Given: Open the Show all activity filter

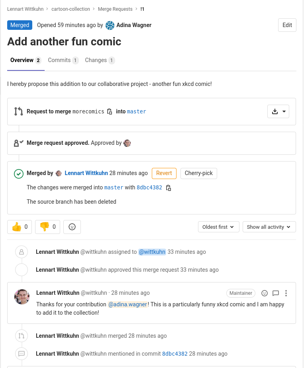Looking at the screenshot, I should (269, 227).
